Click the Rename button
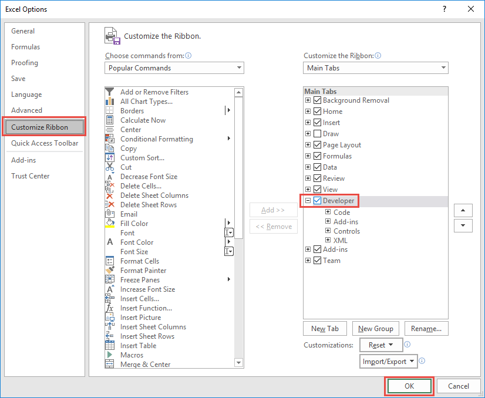The image size is (485, 398). [x=426, y=328]
